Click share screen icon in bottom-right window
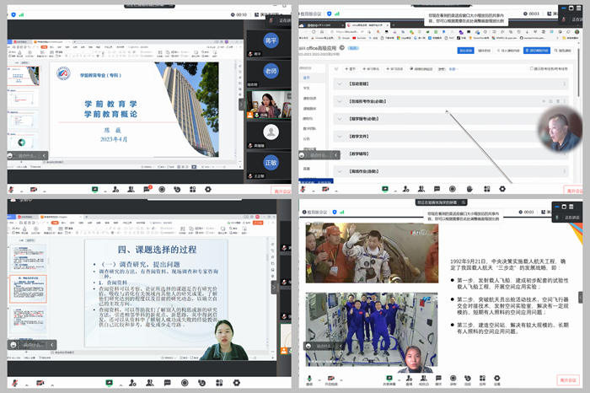The image size is (590, 393). pos(389,379)
